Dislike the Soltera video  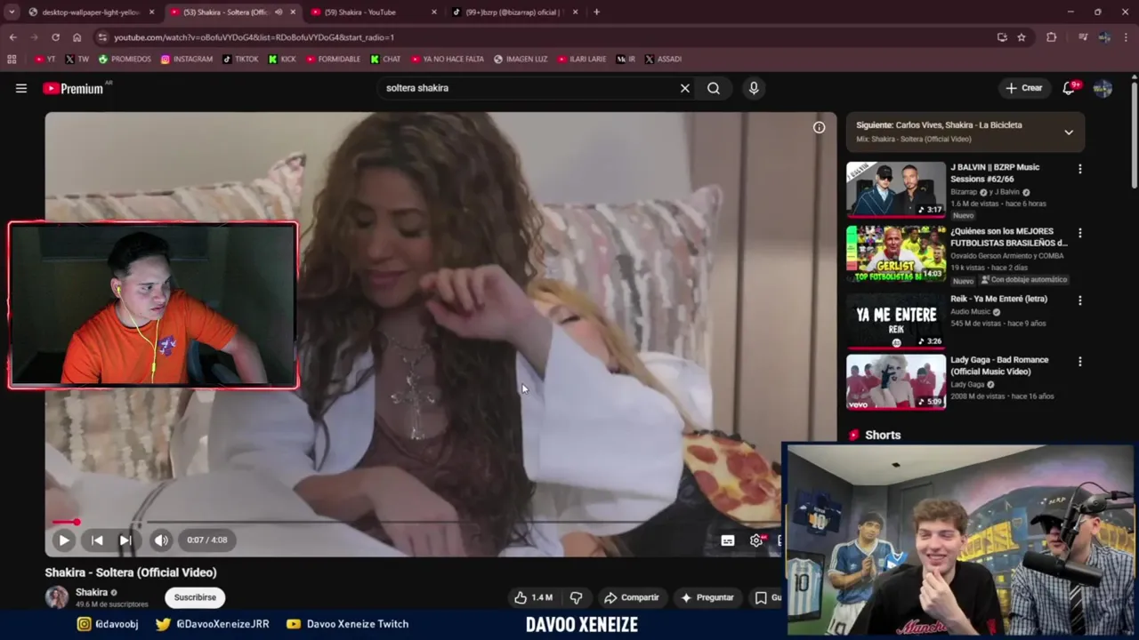pos(576,597)
